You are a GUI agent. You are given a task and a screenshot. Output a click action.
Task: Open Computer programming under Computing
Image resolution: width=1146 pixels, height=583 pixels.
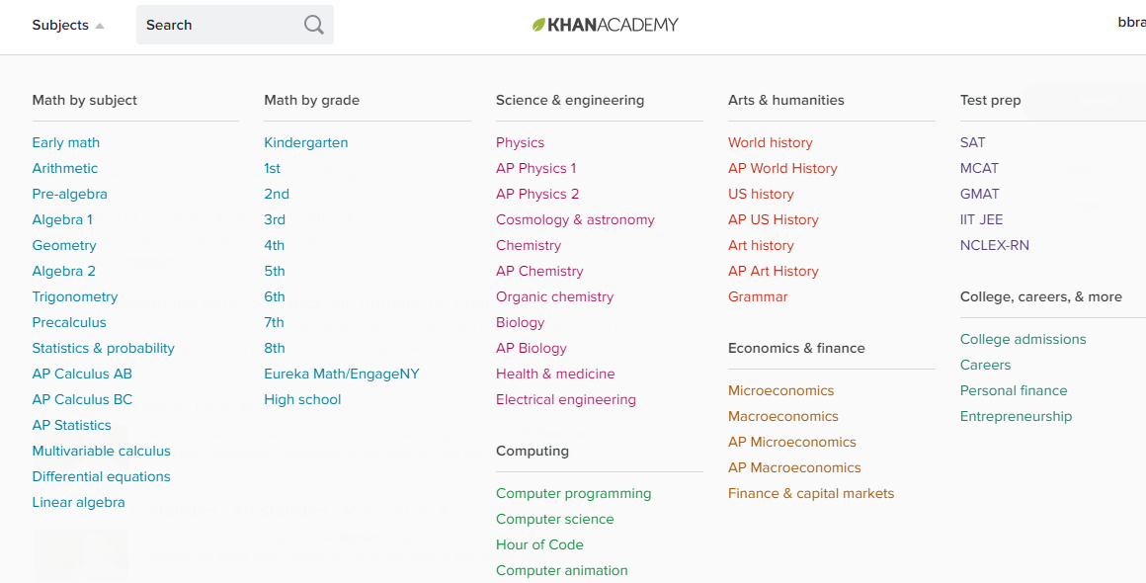pos(574,493)
